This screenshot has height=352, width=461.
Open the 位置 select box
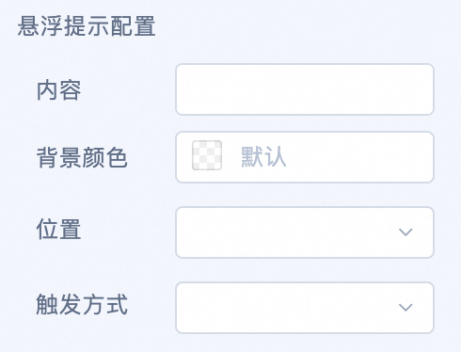305,232
